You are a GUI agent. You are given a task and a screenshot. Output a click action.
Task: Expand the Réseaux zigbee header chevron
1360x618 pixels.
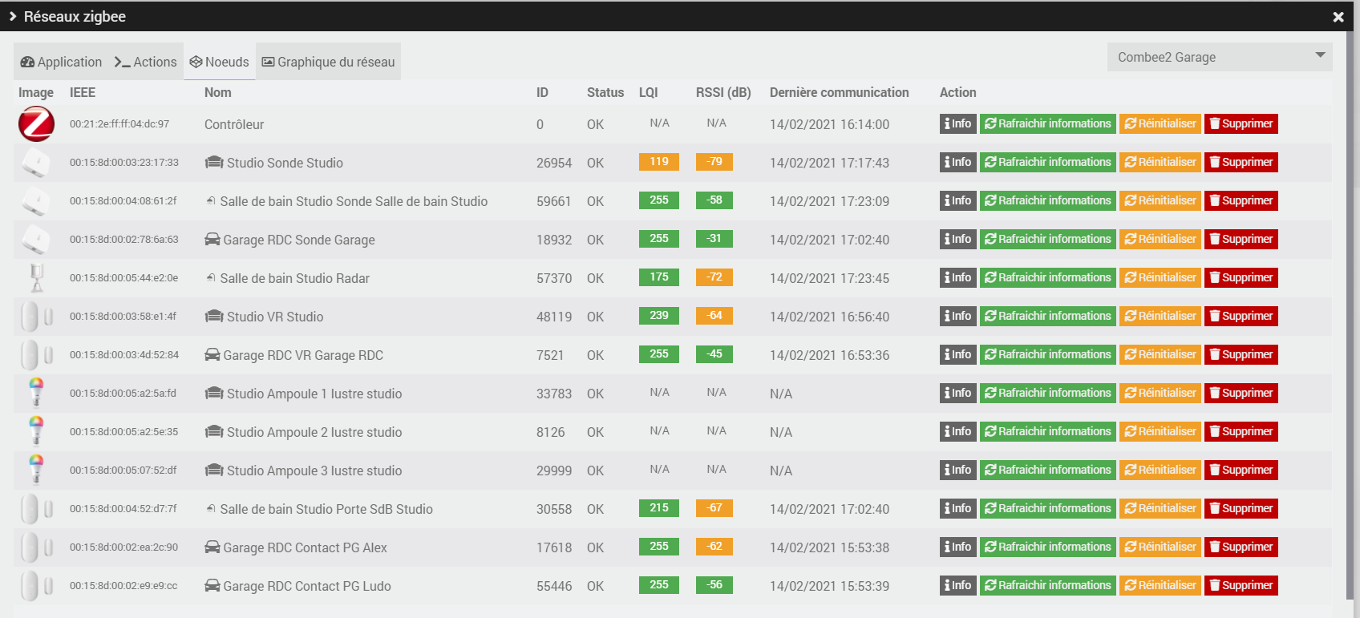click(x=13, y=16)
